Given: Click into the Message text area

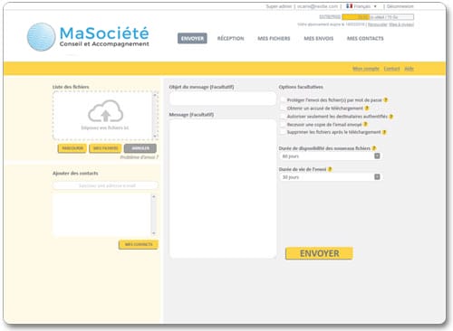Looking at the screenshot, I should [223, 189].
